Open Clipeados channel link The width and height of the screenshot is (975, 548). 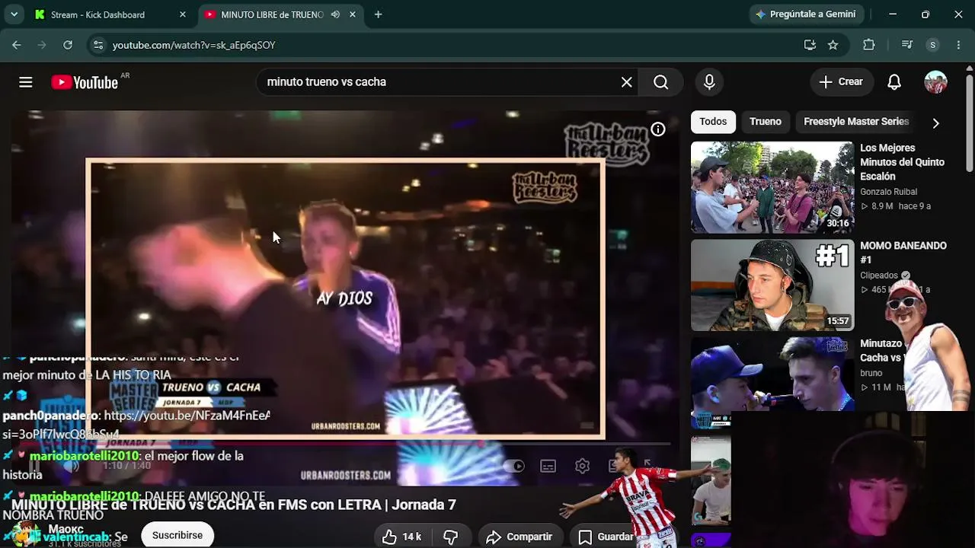[x=879, y=276]
